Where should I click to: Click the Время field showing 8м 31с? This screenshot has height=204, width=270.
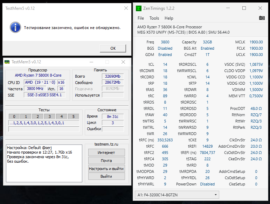point(113,117)
